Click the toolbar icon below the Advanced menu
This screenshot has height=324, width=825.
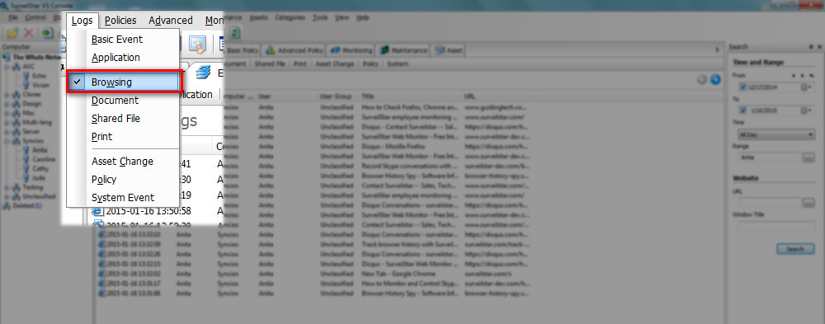click(x=197, y=45)
